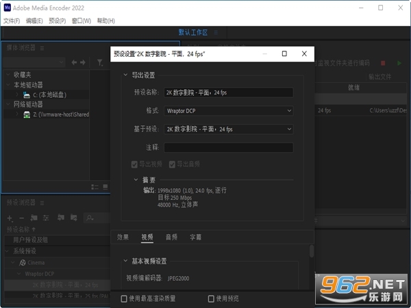The image size is (411, 308).
Task: Click the Cinema film reel icon
Action: point(23,263)
